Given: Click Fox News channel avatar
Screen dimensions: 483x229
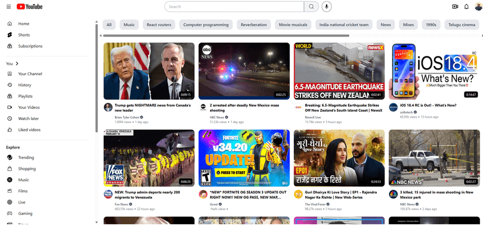Looking at the screenshot, I should click(x=108, y=194).
